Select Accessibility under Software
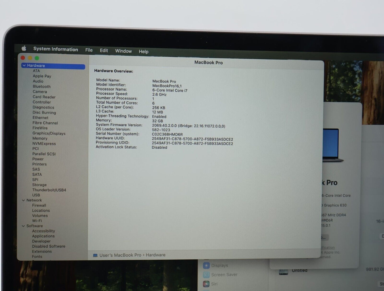 [44, 231]
